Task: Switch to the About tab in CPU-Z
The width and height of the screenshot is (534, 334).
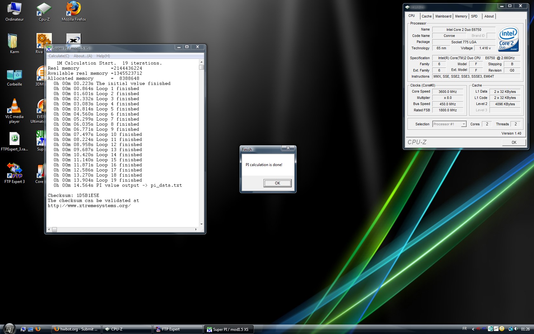Action: coord(489,16)
